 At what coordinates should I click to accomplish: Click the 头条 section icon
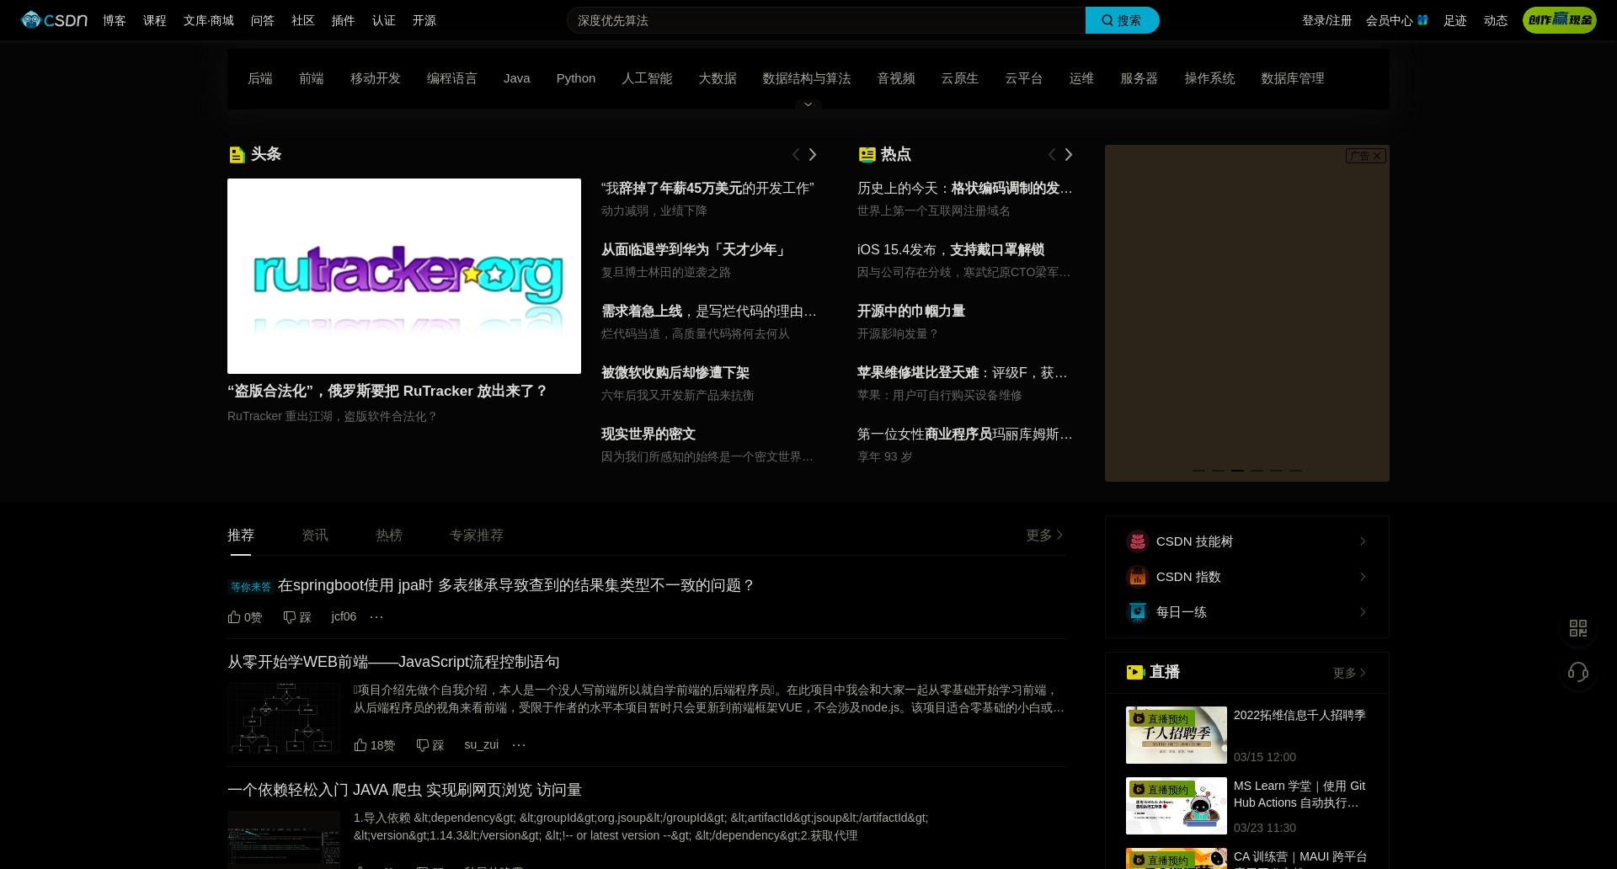[237, 155]
